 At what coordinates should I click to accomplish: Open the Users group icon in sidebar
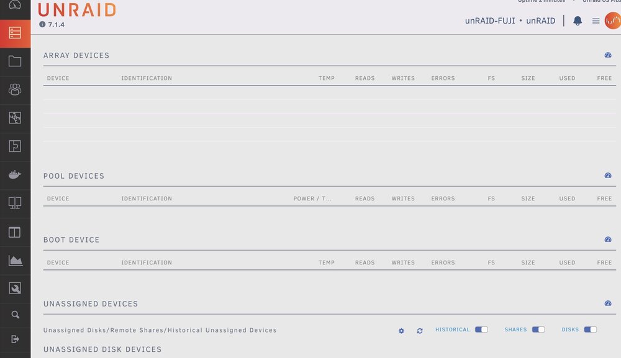click(15, 89)
